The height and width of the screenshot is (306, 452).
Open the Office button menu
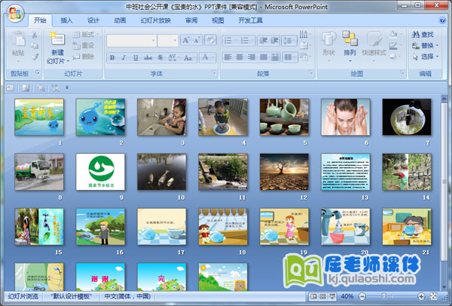(15, 14)
